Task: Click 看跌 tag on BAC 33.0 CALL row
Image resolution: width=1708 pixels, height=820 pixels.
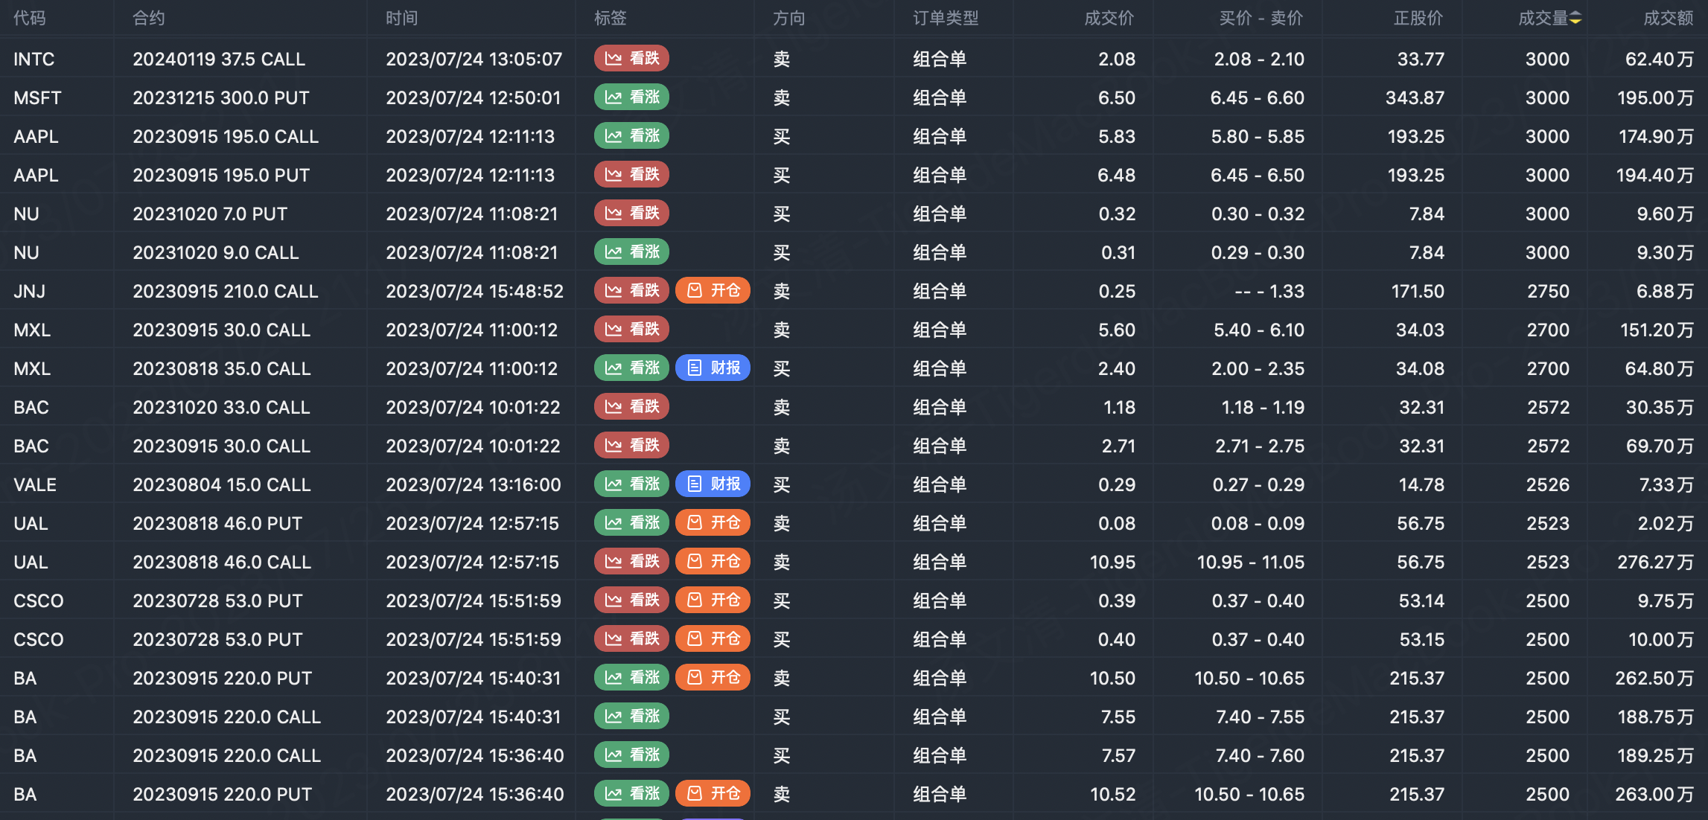Action: tap(631, 406)
